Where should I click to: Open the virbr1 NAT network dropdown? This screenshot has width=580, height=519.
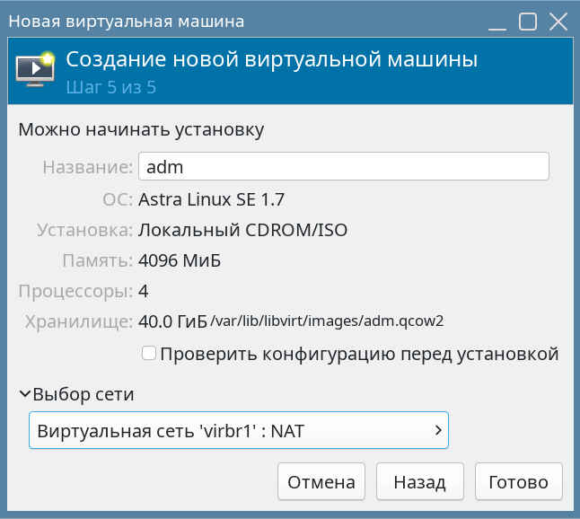pyautogui.click(x=238, y=430)
